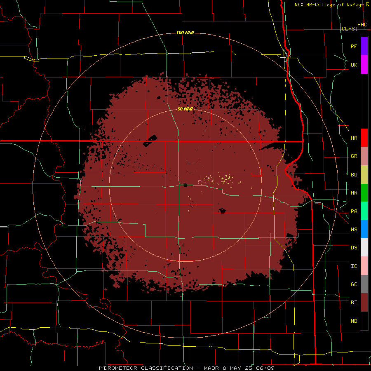Viewport: 371px width, 371px height.
Task: Click the 'BD' legend label
Action: [354, 175]
